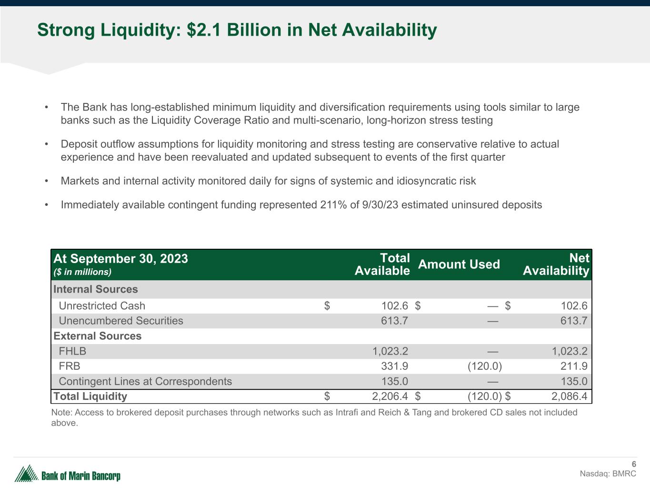Click the brokered deposit note below the table
Screen dimensions: 650x488
pos(314,417)
